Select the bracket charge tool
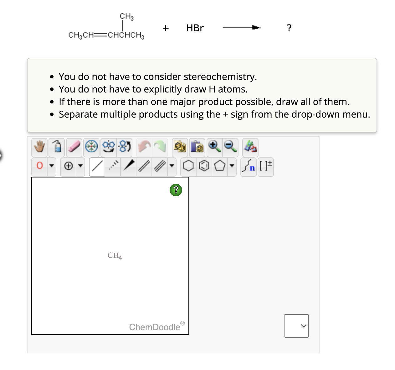 coord(265,166)
